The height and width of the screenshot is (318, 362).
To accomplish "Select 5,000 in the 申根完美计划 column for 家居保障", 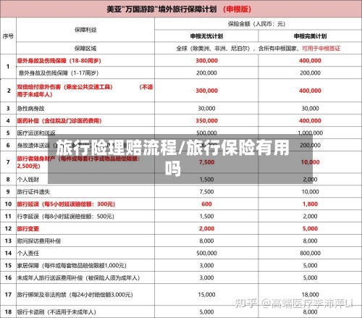I will click(x=310, y=266).
